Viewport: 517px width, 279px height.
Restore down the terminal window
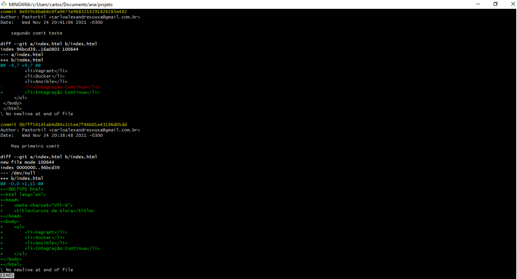495,4
